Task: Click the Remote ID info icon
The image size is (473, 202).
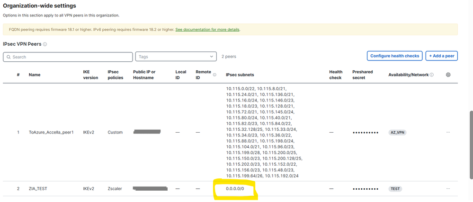Action: tap(214, 75)
